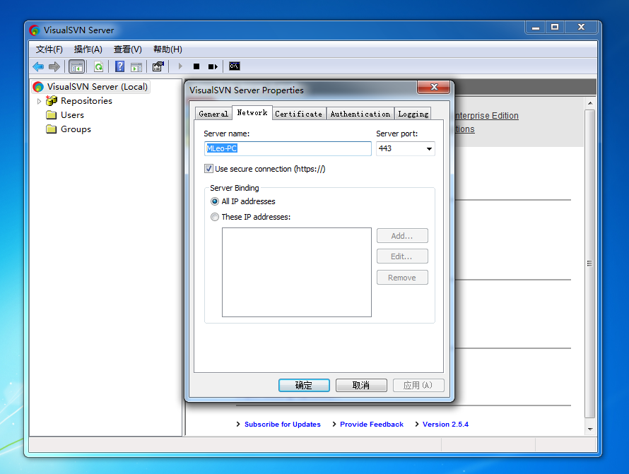
Task: Click the Edit... button
Action: (402, 256)
